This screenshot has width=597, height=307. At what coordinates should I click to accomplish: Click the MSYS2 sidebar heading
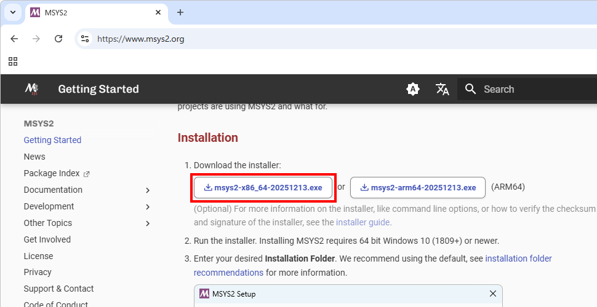[39, 123]
